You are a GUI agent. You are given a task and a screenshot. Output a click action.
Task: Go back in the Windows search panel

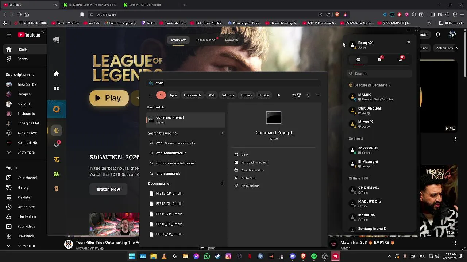[151, 95]
